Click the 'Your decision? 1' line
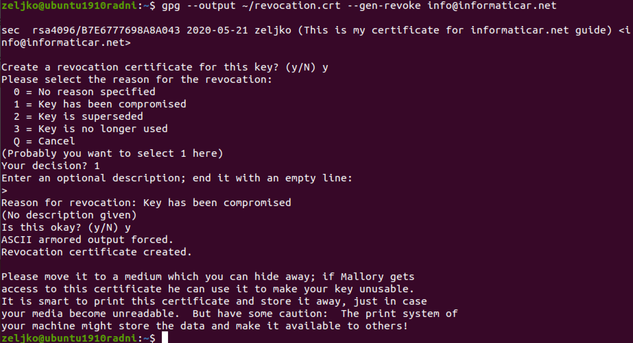The image size is (633, 343). tap(50, 166)
